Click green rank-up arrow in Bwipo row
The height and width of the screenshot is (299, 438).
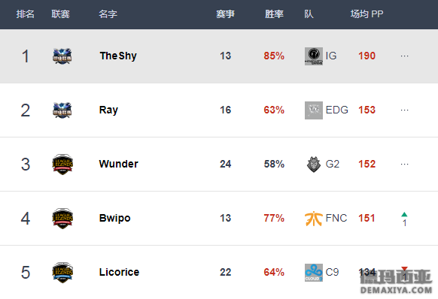404,215
